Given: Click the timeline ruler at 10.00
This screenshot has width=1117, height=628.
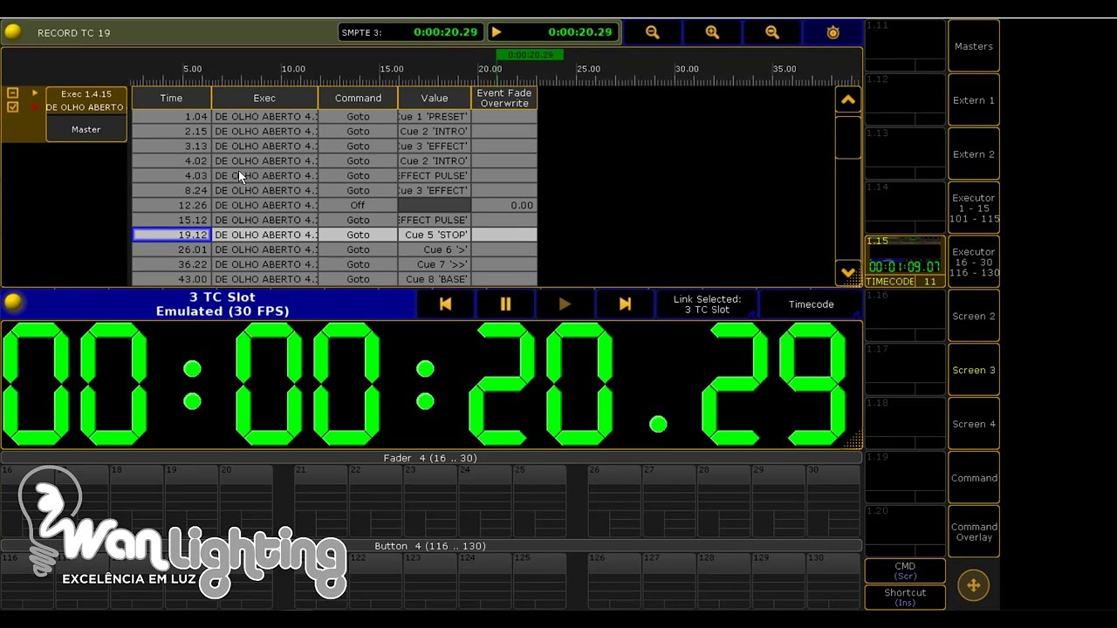Looking at the screenshot, I should pos(293,69).
